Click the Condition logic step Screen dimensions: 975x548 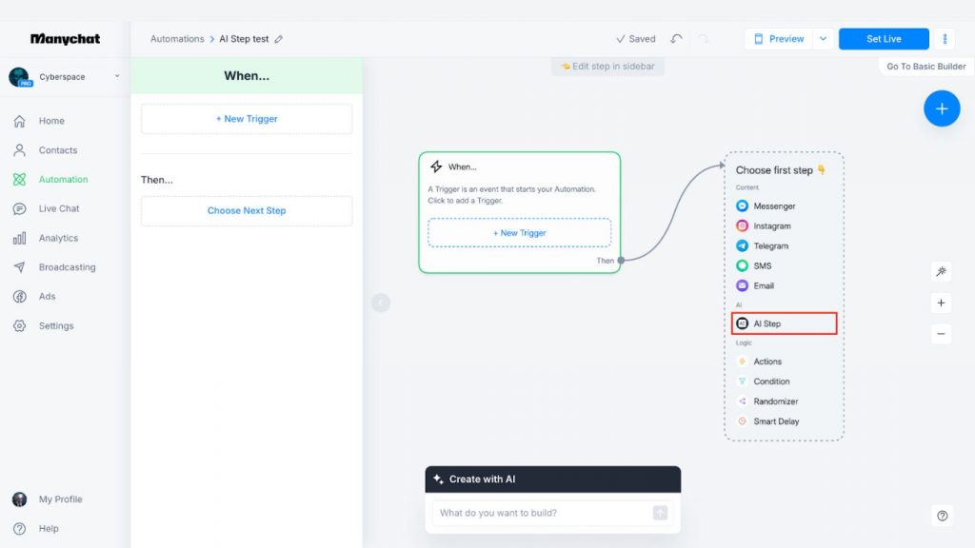771,381
